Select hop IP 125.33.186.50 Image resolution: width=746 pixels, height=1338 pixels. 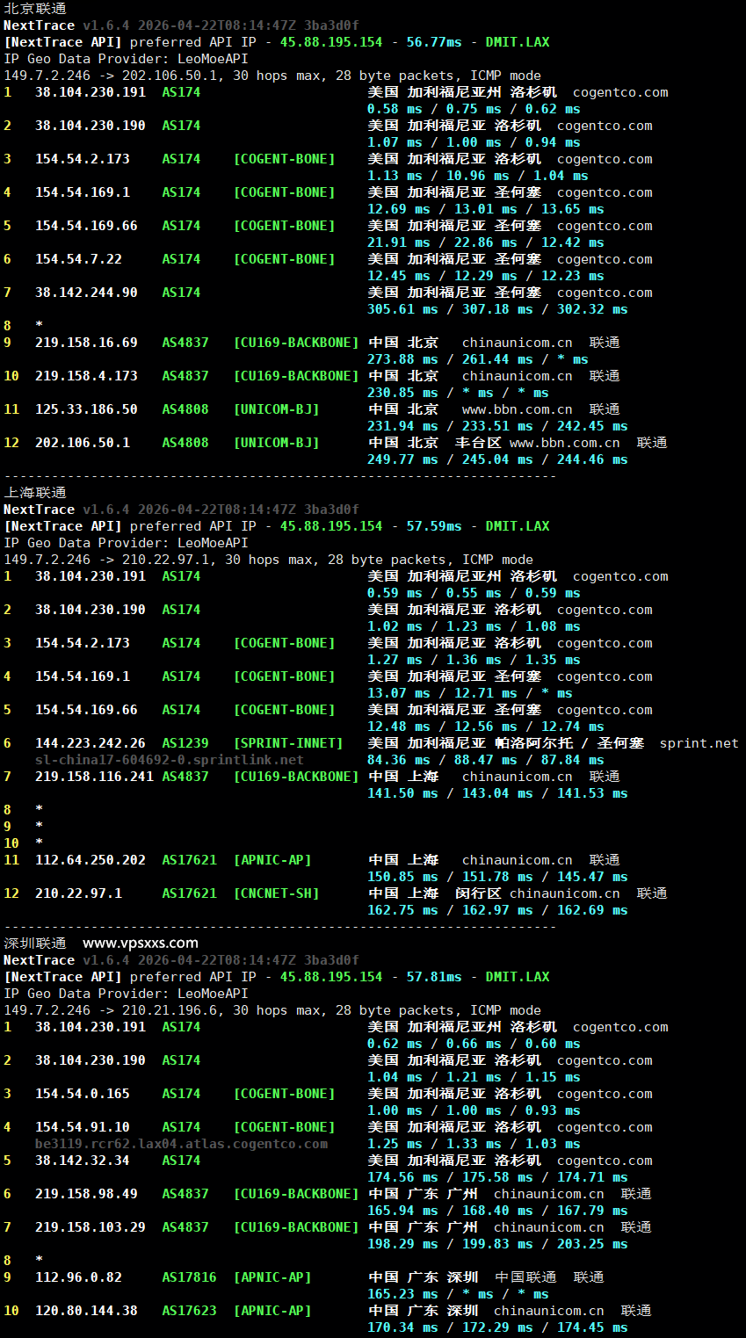pos(86,409)
